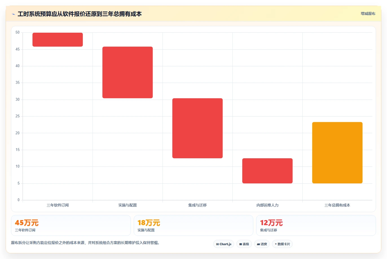Click the 集成与迁移 caption under 12万元
387x259 pixels.
268,230
